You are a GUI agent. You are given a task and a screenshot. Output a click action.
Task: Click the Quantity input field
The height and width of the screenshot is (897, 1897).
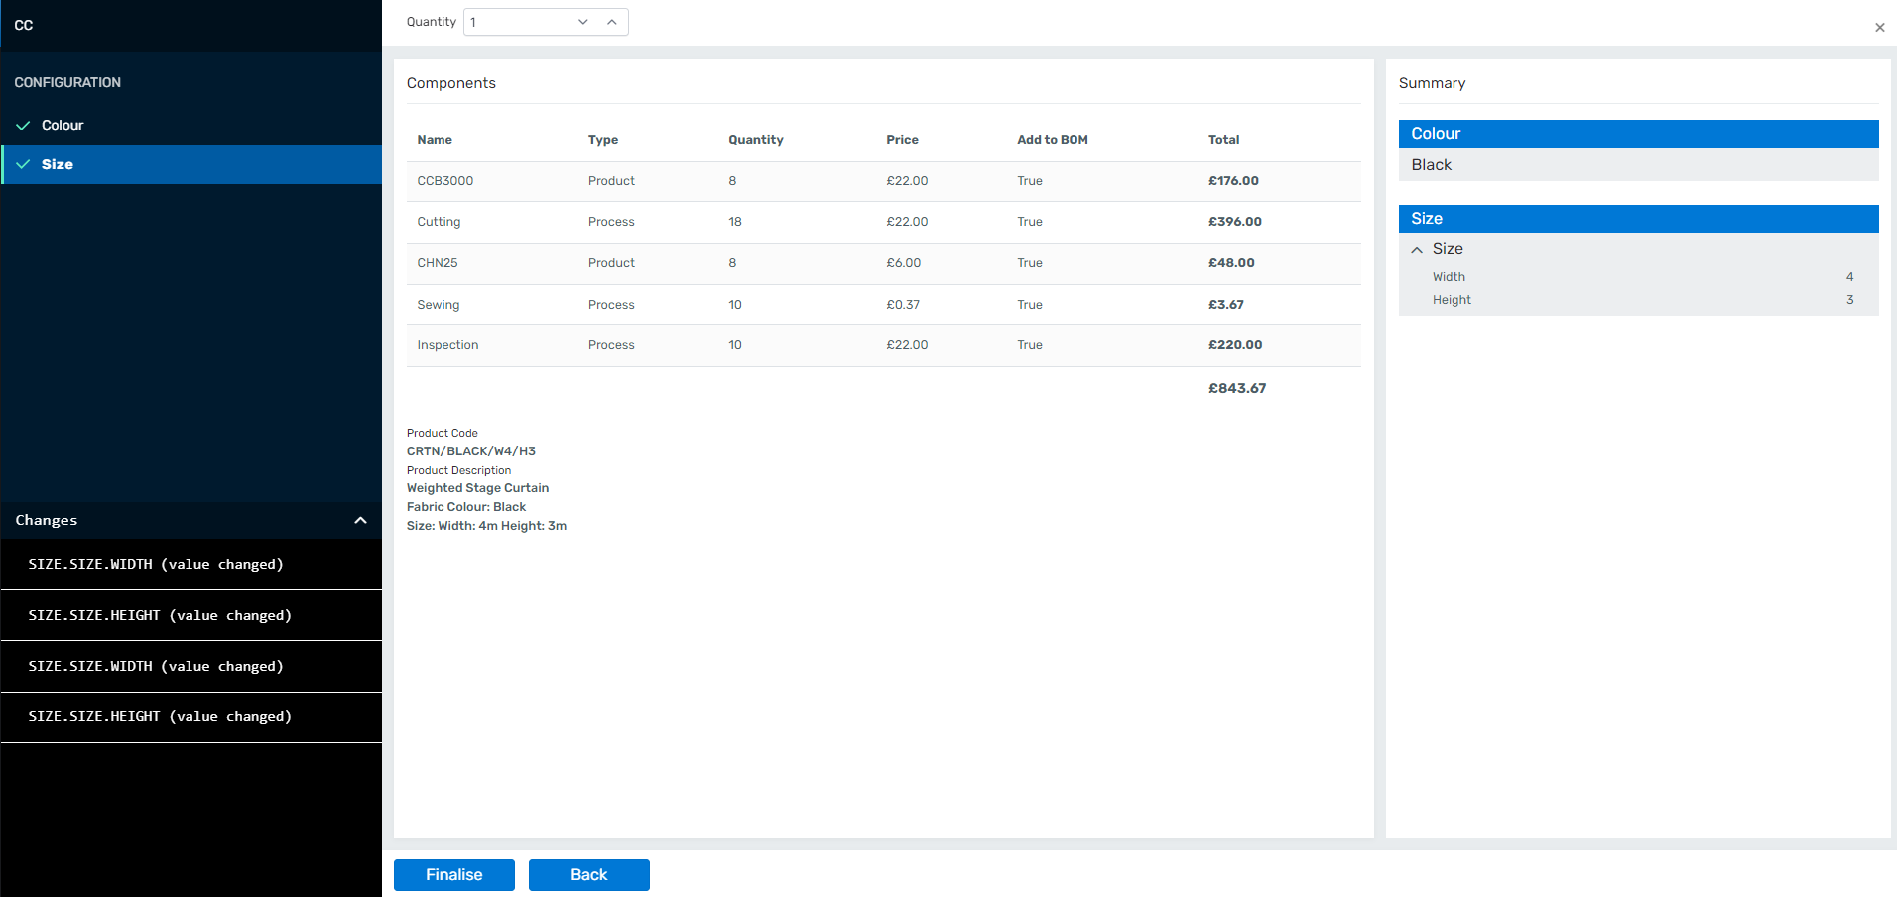click(518, 22)
